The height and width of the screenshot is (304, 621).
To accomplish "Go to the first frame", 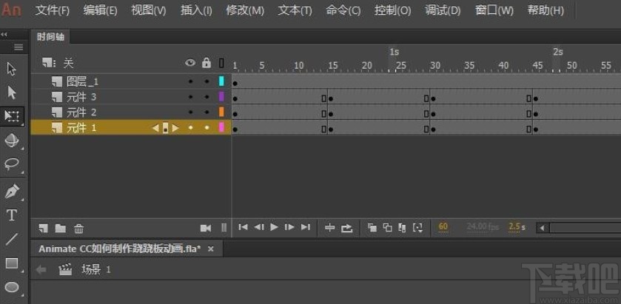I will (x=244, y=227).
